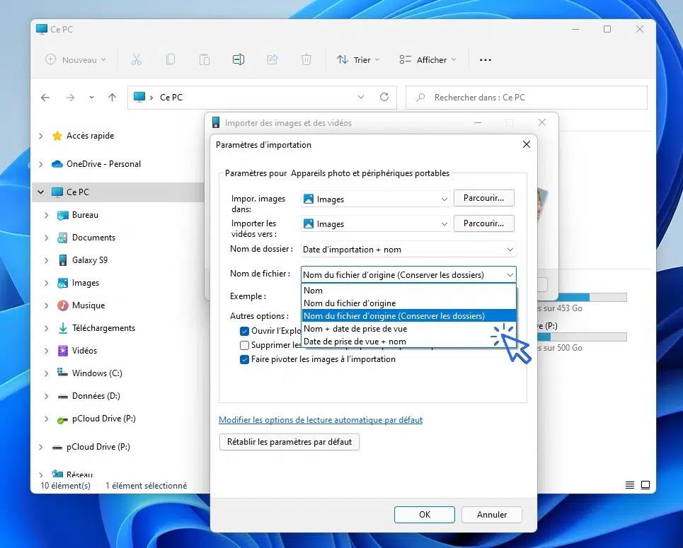Open the Nom de dossier dropdown
The image size is (683, 548).
pyautogui.click(x=408, y=250)
